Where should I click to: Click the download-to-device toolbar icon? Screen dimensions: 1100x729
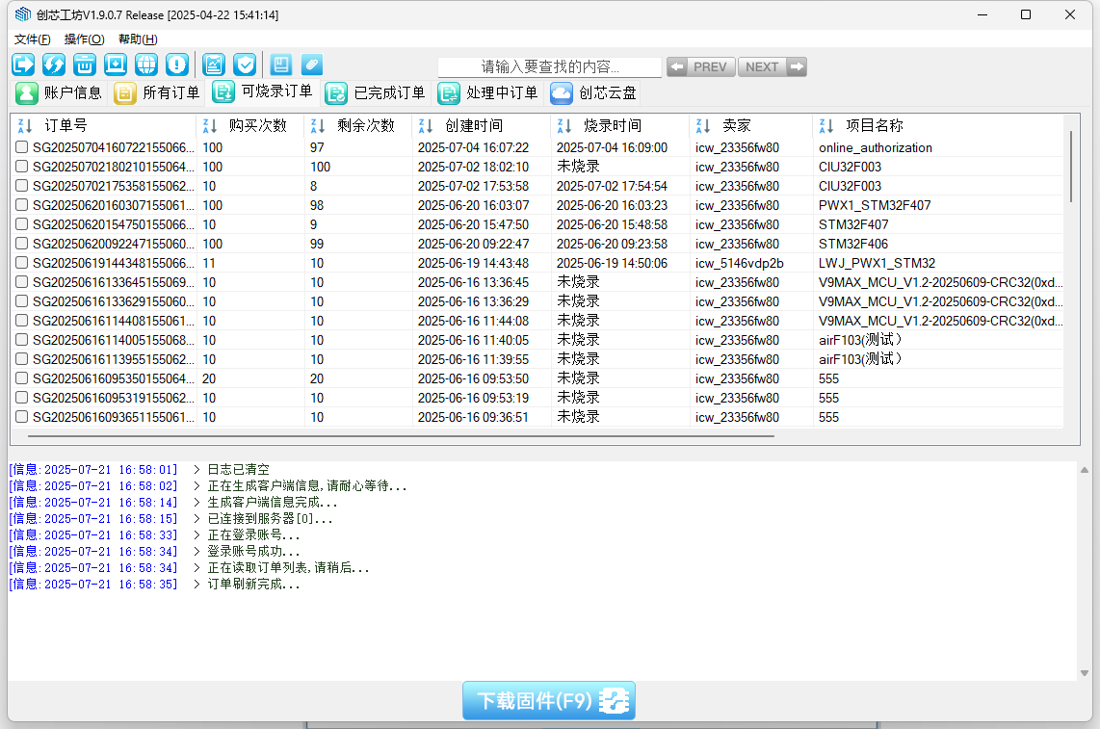click(x=116, y=65)
